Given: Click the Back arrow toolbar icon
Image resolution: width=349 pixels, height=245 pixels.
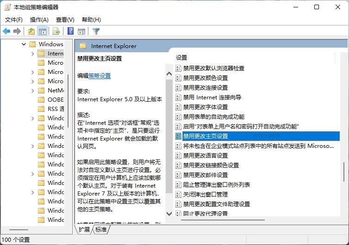Looking at the screenshot, I should pyautogui.click(x=6, y=31).
